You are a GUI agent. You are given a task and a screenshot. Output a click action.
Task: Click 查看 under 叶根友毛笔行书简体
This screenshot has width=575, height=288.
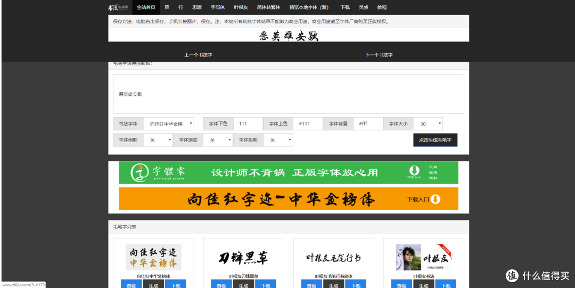(x=311, y=285)
